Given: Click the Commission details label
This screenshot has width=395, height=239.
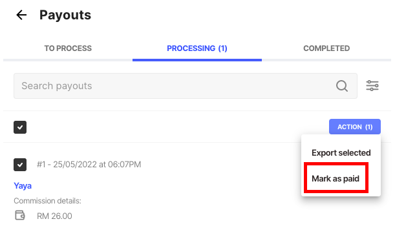Looking at the screenshot, I should tap(47, 201).
